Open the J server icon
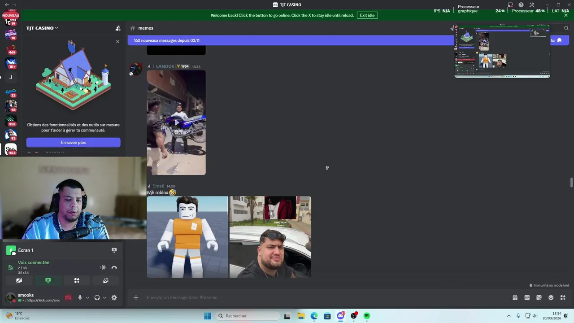Screen dimensions: 574x323 [11, 77]
